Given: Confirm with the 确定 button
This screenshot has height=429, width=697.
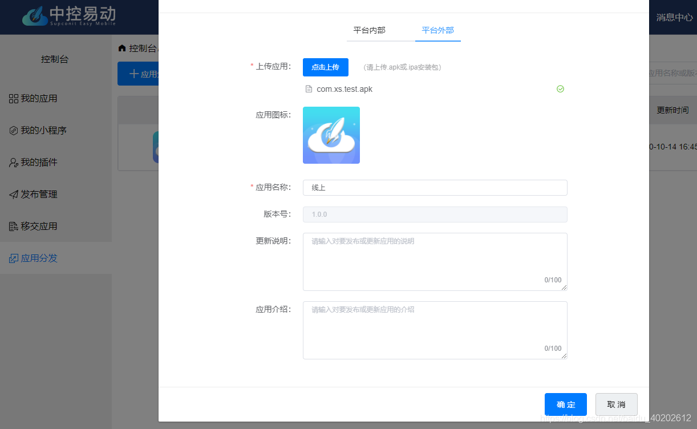Looking at the screenshot, I should click(566, 404).
